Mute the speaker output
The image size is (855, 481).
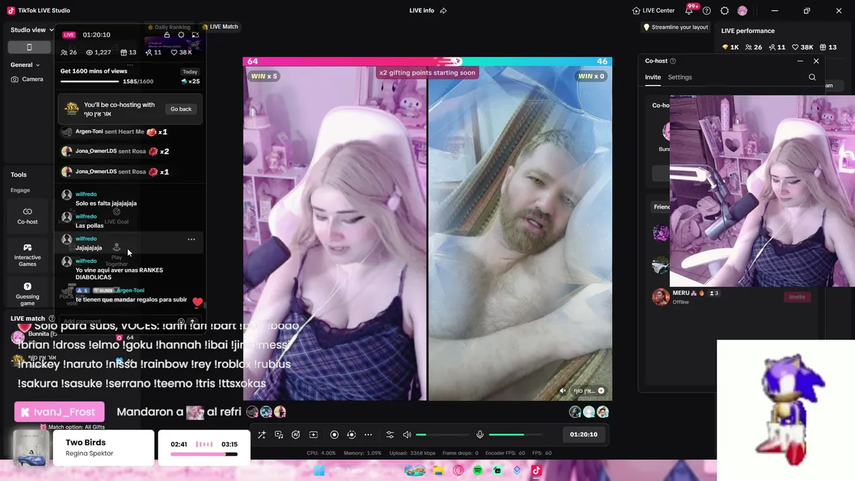(x=407, y=435)
